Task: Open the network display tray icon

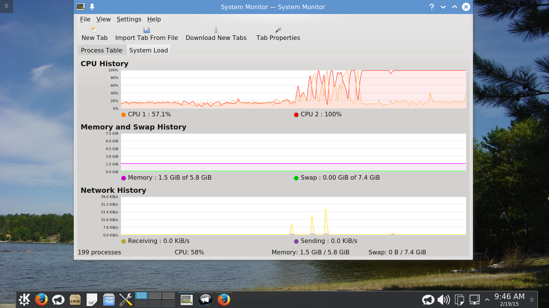Action: pyautogui.click(x=475, y=300)
